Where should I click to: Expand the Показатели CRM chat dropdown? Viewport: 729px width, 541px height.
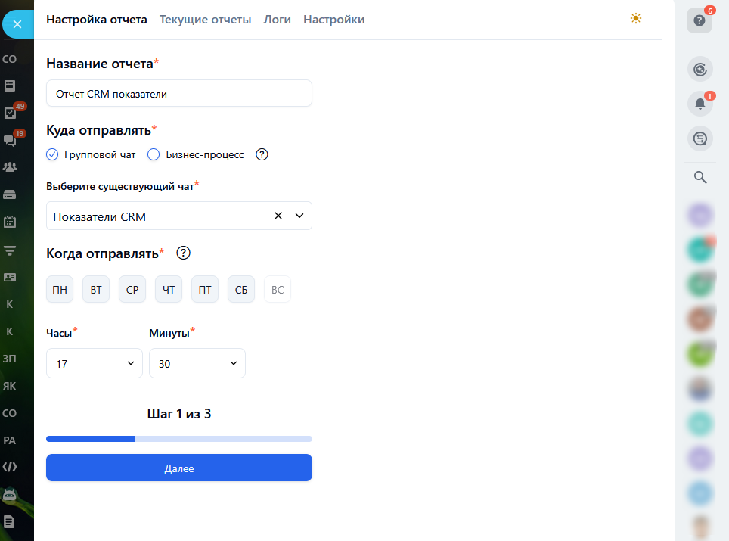click(299, 216)
